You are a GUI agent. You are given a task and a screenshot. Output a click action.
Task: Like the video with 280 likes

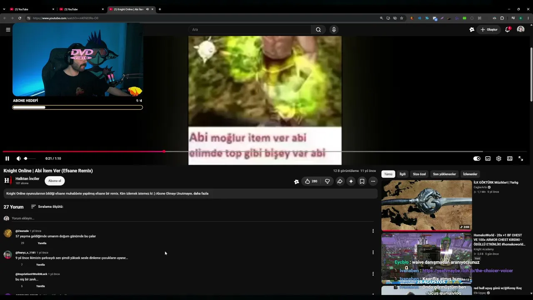(x=311, y=181)
